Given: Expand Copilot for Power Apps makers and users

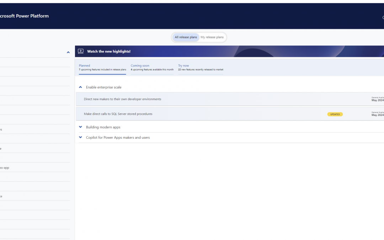Looking at the screenshot, I should point(80,137).
